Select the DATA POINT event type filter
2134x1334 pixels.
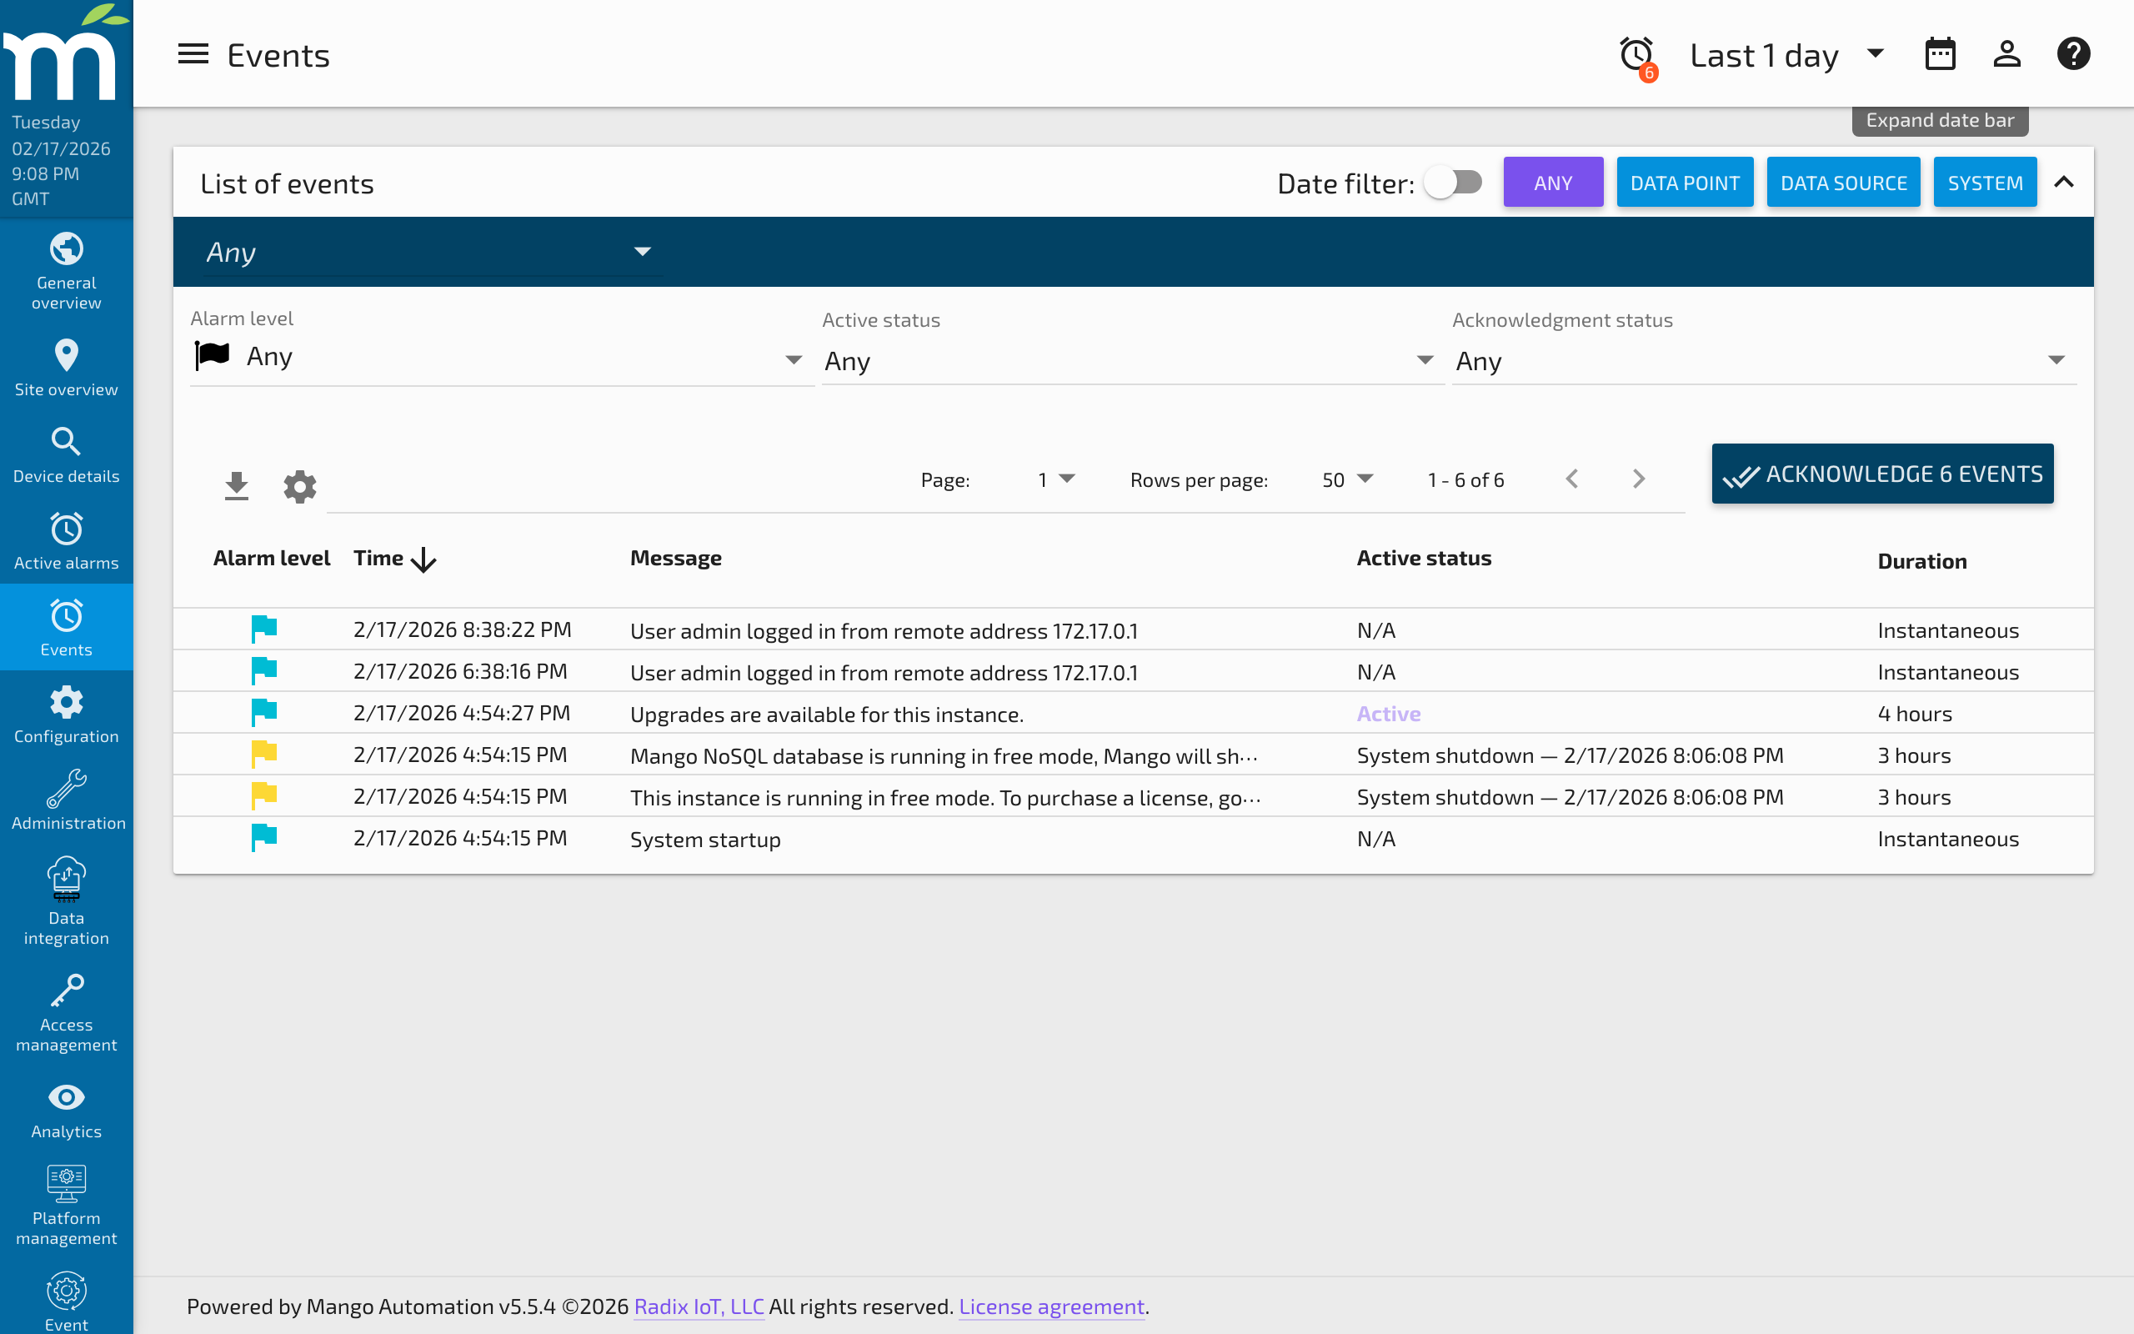pos(1684,182)
